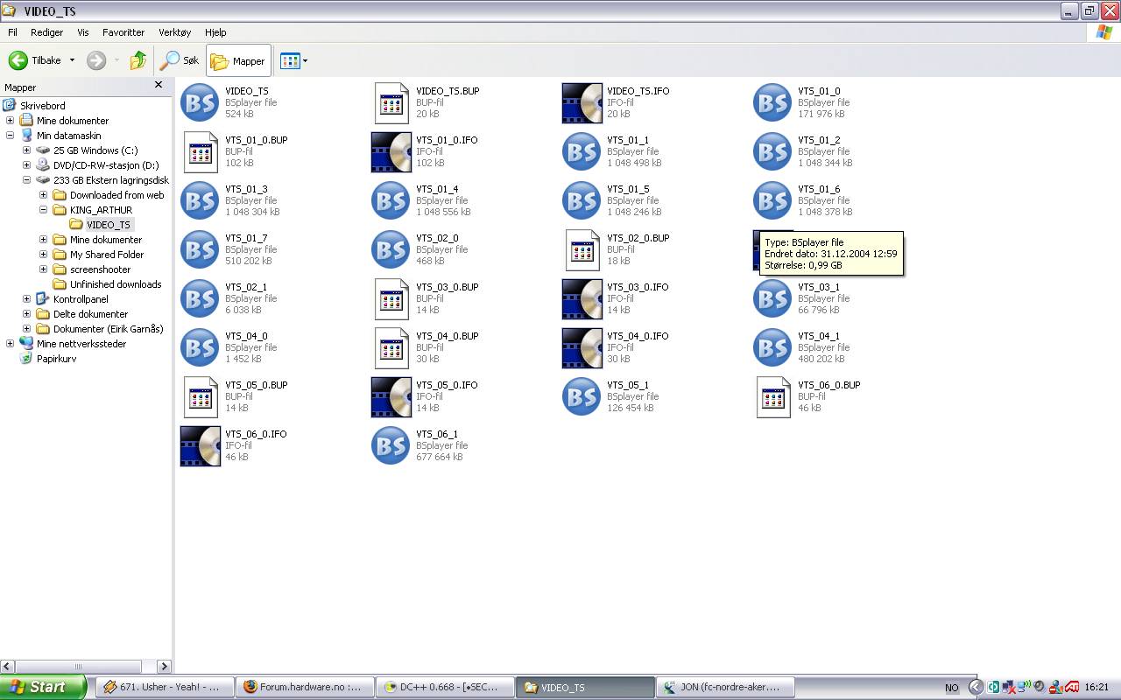Expand Kontrollpanel tree node
The width and height of the screenshot is (1121, 700).
pos(26,299)
